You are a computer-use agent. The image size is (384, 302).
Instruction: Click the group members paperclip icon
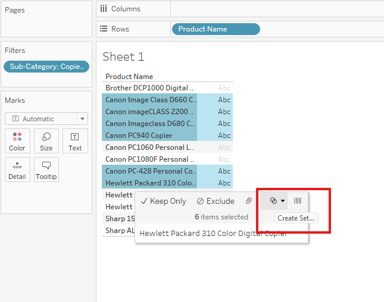[x=249, y=201]
